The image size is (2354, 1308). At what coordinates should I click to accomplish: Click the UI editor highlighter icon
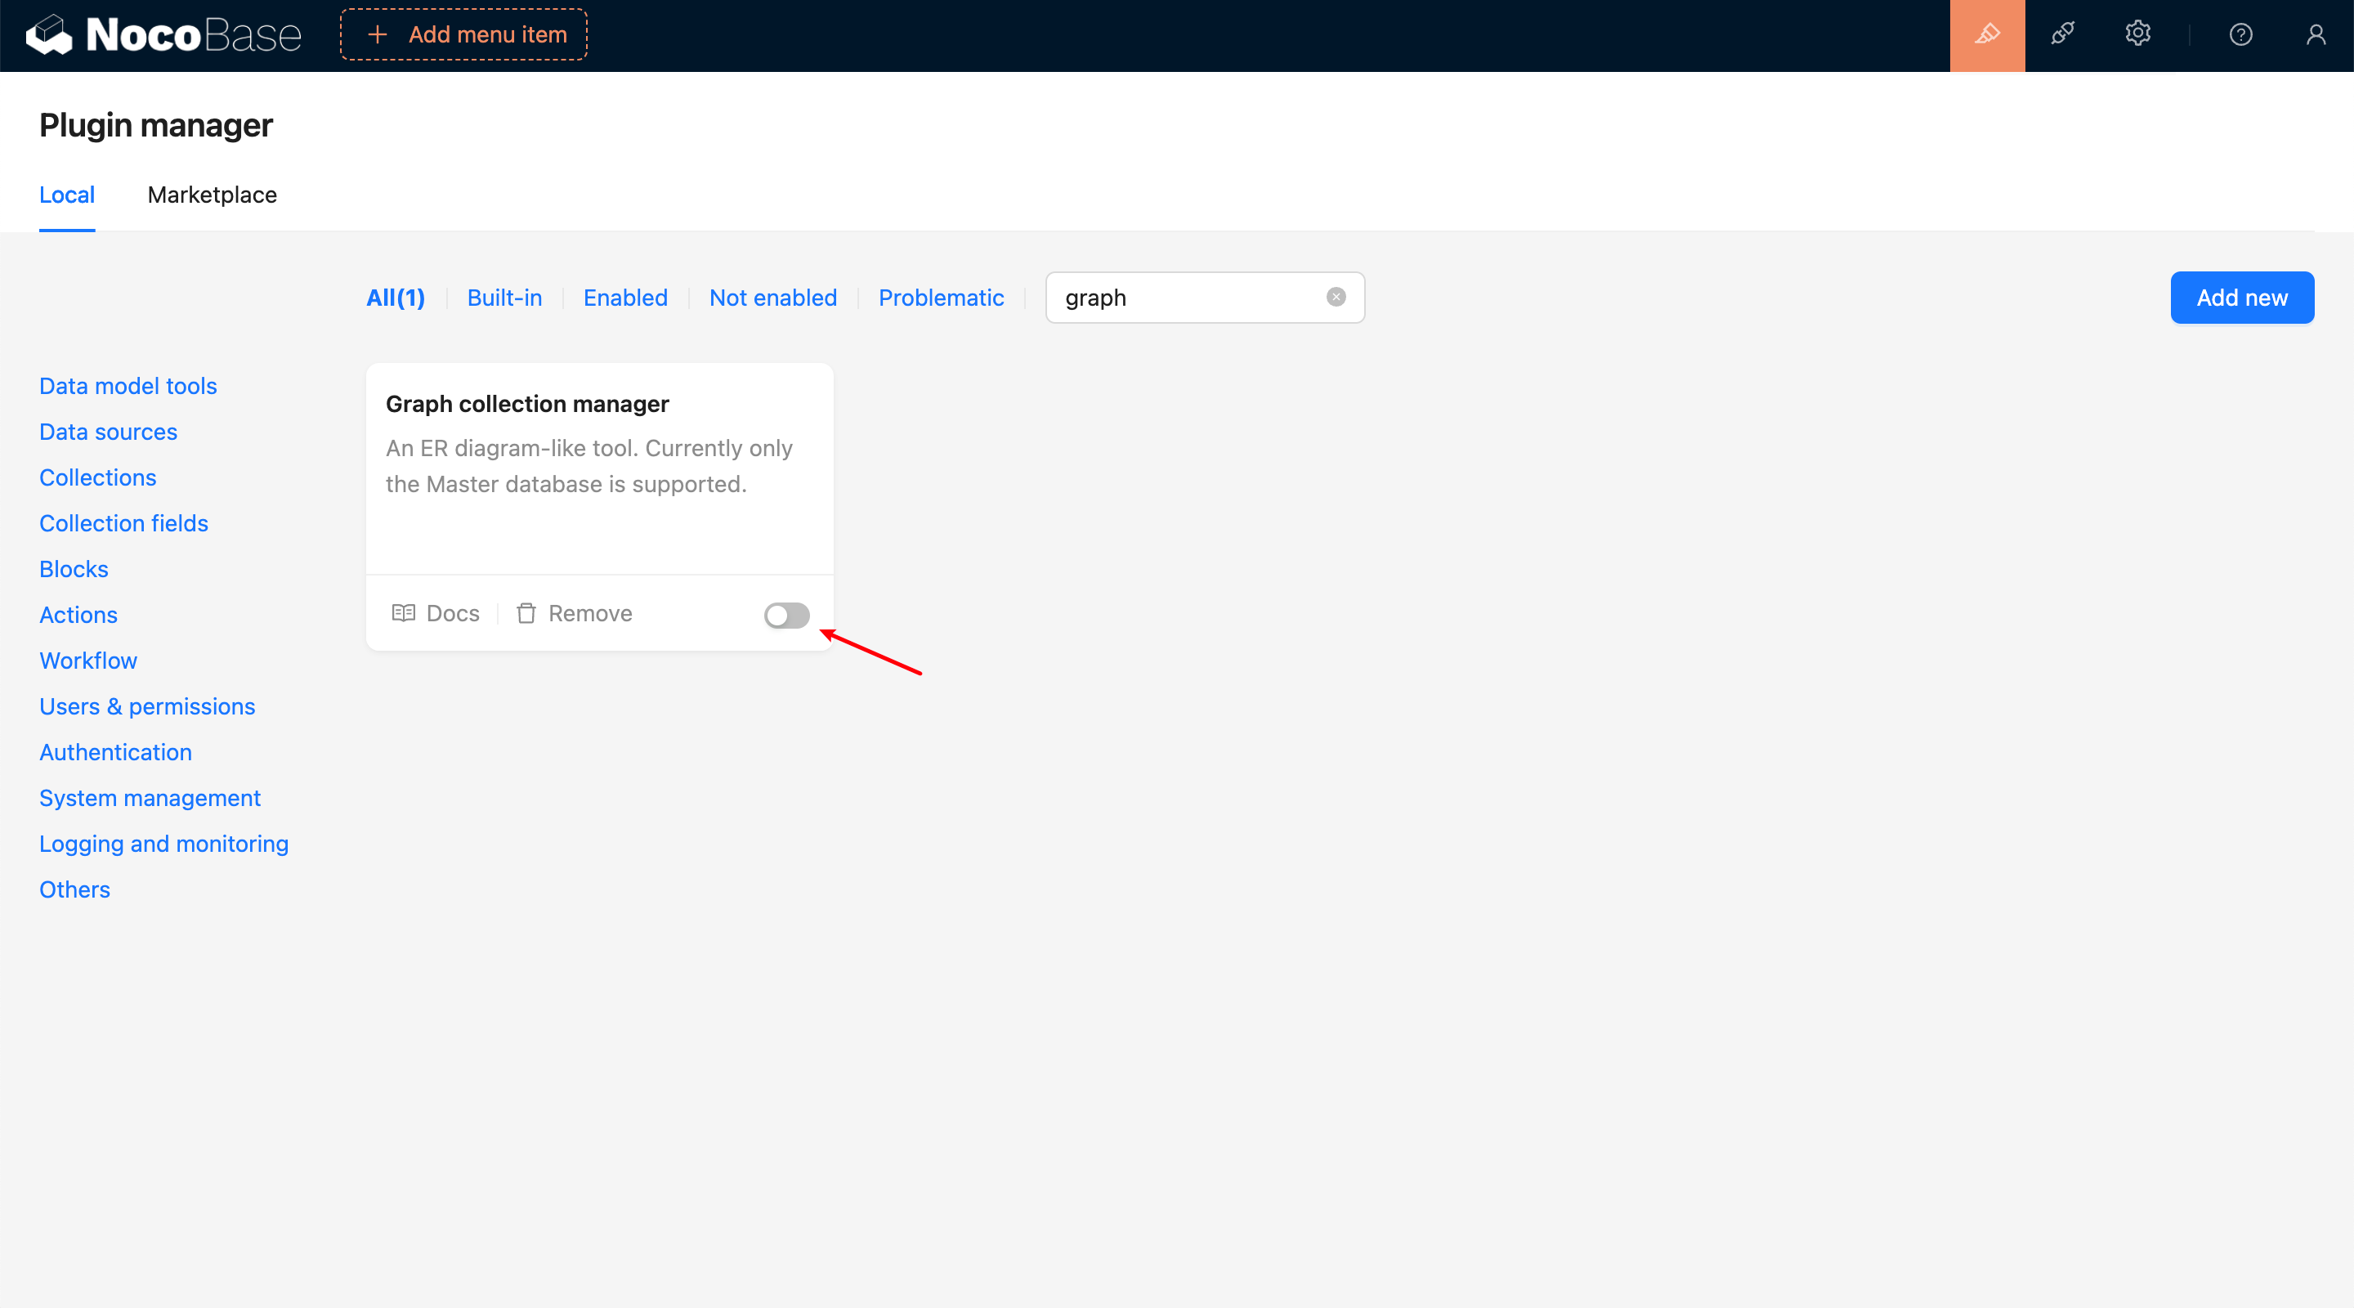[1987, 34]
